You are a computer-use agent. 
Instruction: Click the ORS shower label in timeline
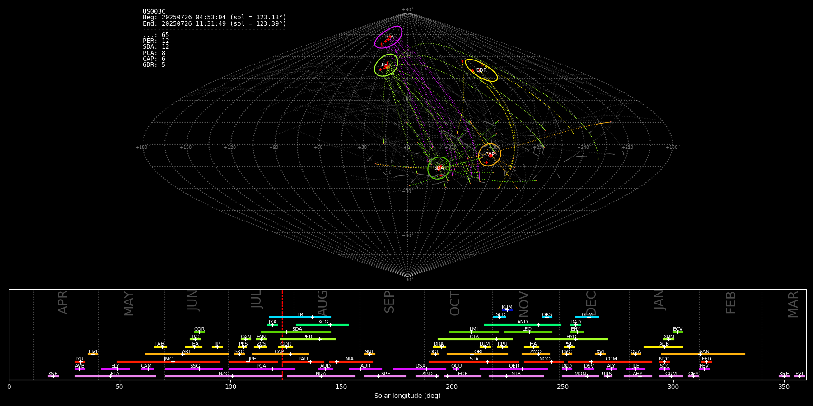click(547, 315)
